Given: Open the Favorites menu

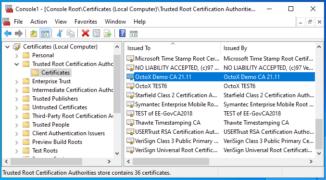Looking at the screenshot, I should pos(86,22).
